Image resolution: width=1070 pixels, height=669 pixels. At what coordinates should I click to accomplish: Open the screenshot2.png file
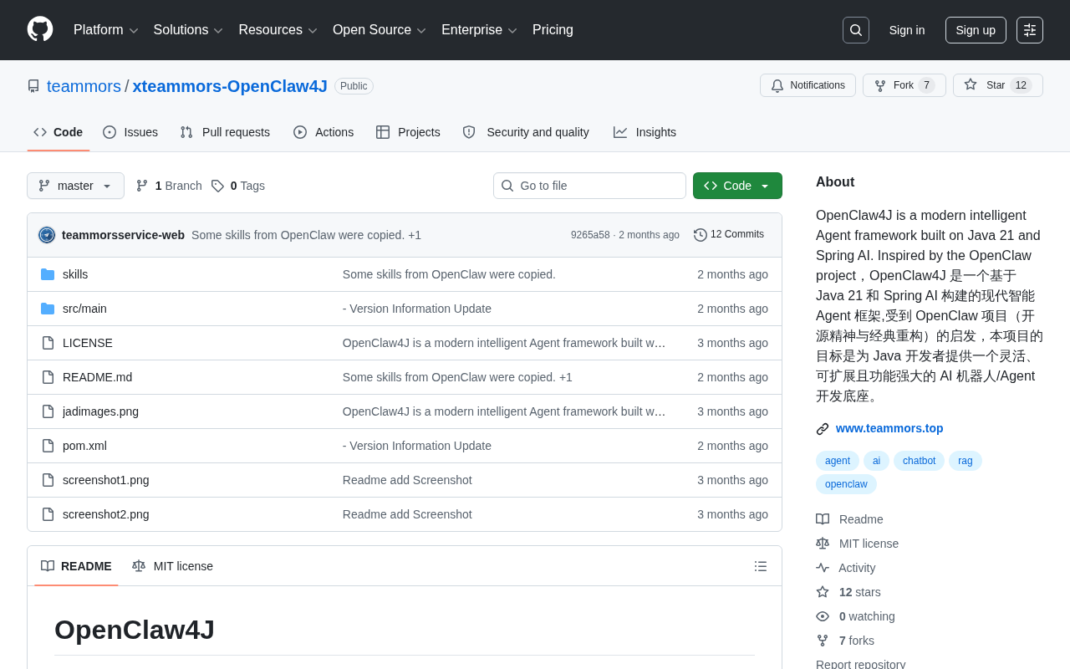tap(106, 514)
